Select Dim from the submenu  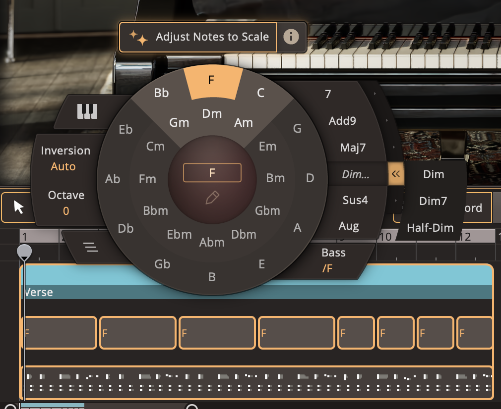[x=434, y=174]
